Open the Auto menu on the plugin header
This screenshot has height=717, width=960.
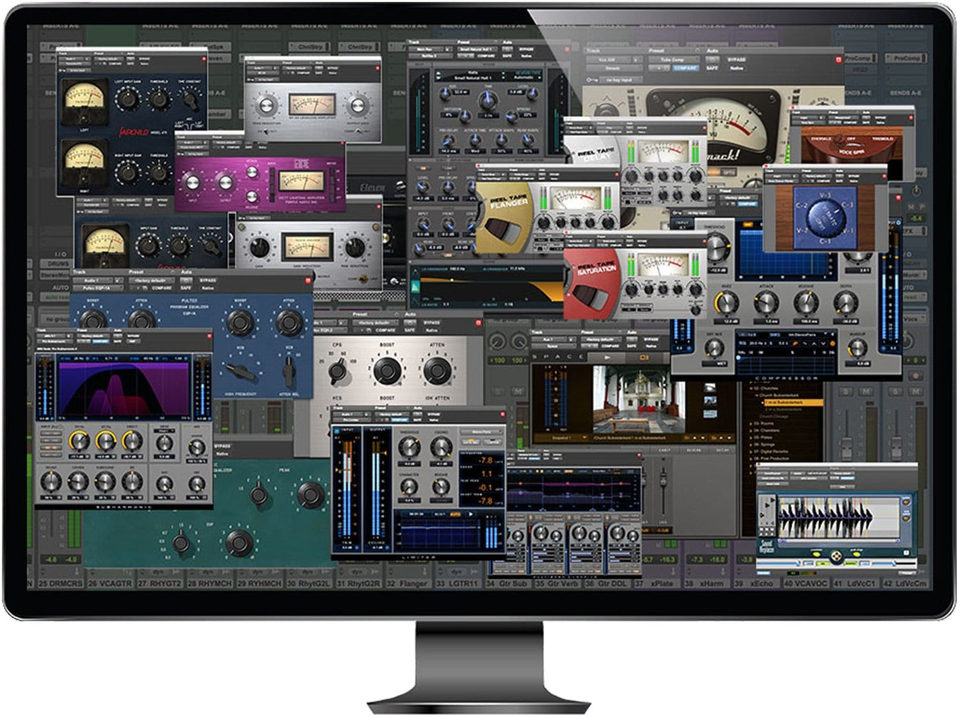pos(713,51)
